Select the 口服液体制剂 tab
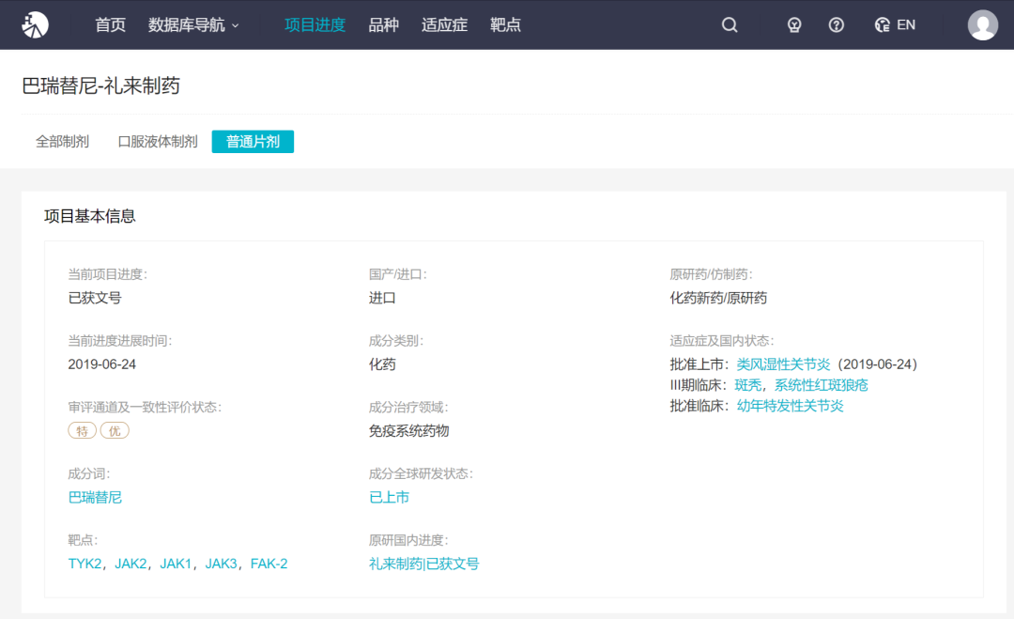This screenshot has height=619, width=1014. coord(157,142)
